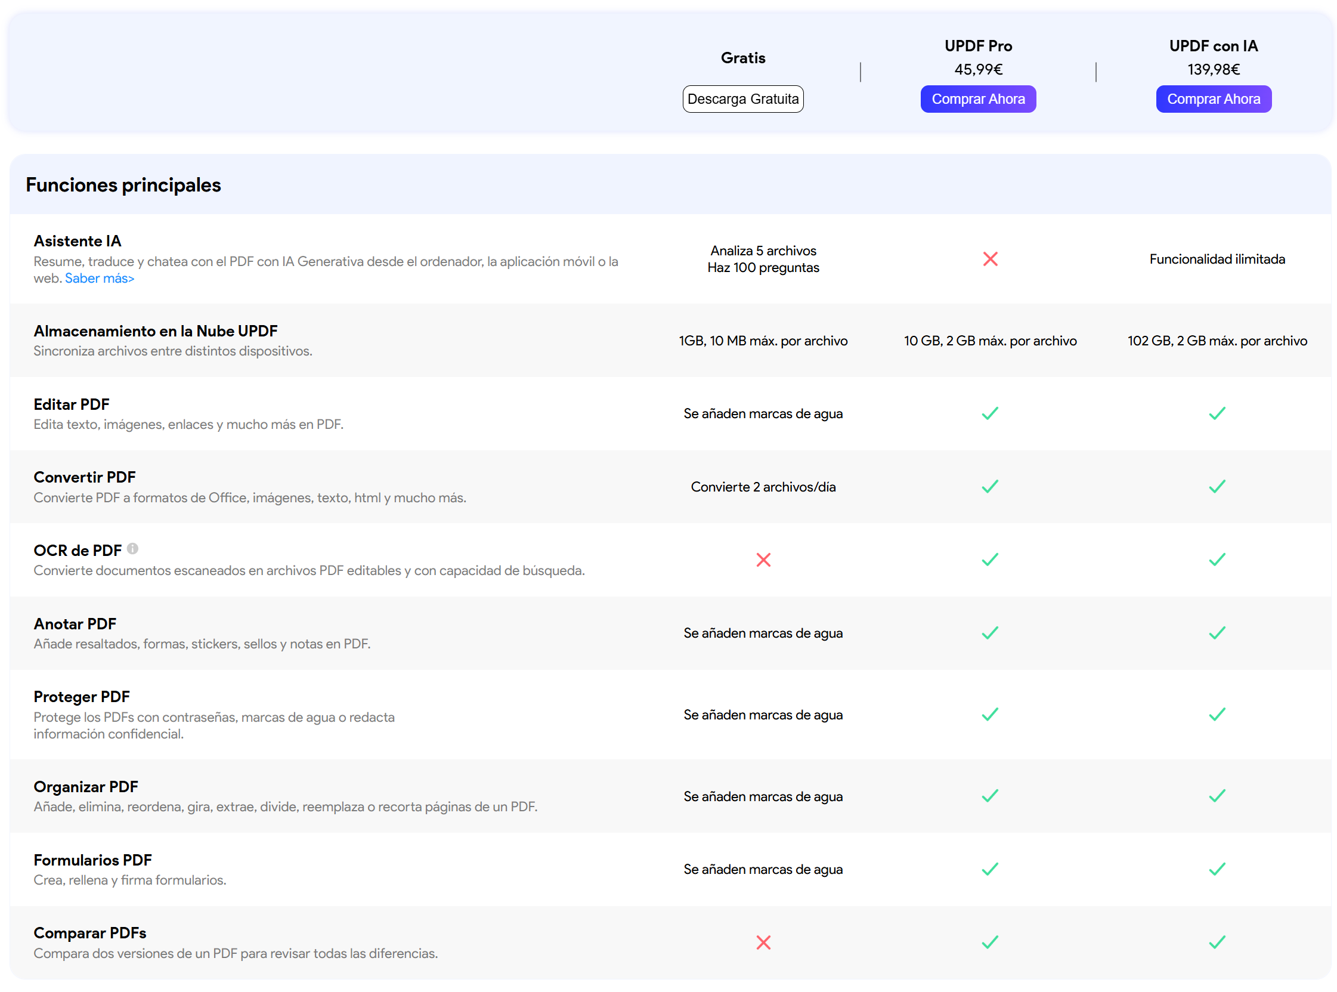This screenshot has height=992, width=1337.
Task: Click the 'Crea, rellena y firma formularios.' description
Action: (x=129, y=880)
